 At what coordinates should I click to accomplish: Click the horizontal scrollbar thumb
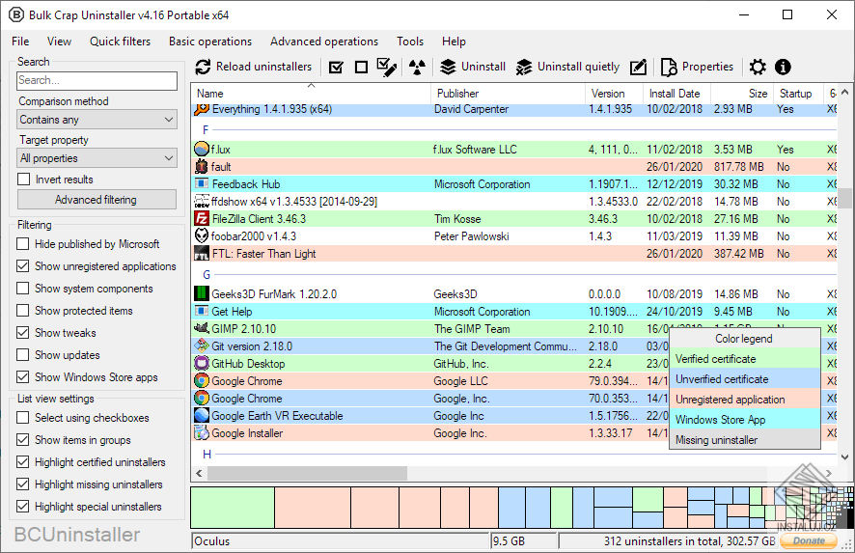point(307,473)
